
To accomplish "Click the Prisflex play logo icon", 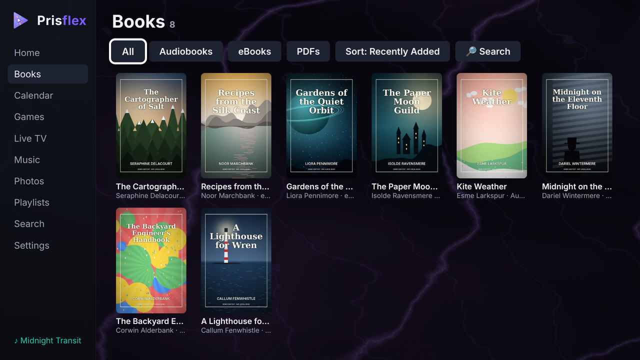I will pyautogui.click(x=20, y=20).
